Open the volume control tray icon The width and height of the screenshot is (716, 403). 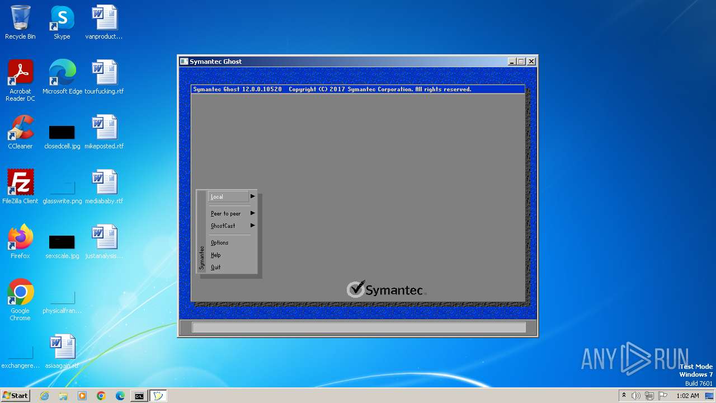tap(636, 396)
